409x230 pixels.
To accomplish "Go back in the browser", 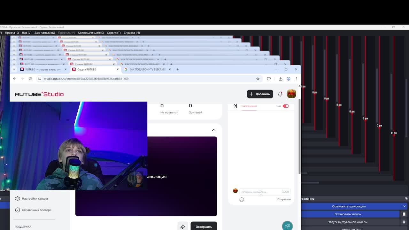I will [x=14, y=79].
